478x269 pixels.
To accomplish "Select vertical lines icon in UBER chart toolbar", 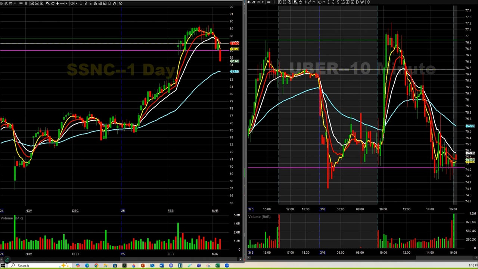I will [273, 2].
